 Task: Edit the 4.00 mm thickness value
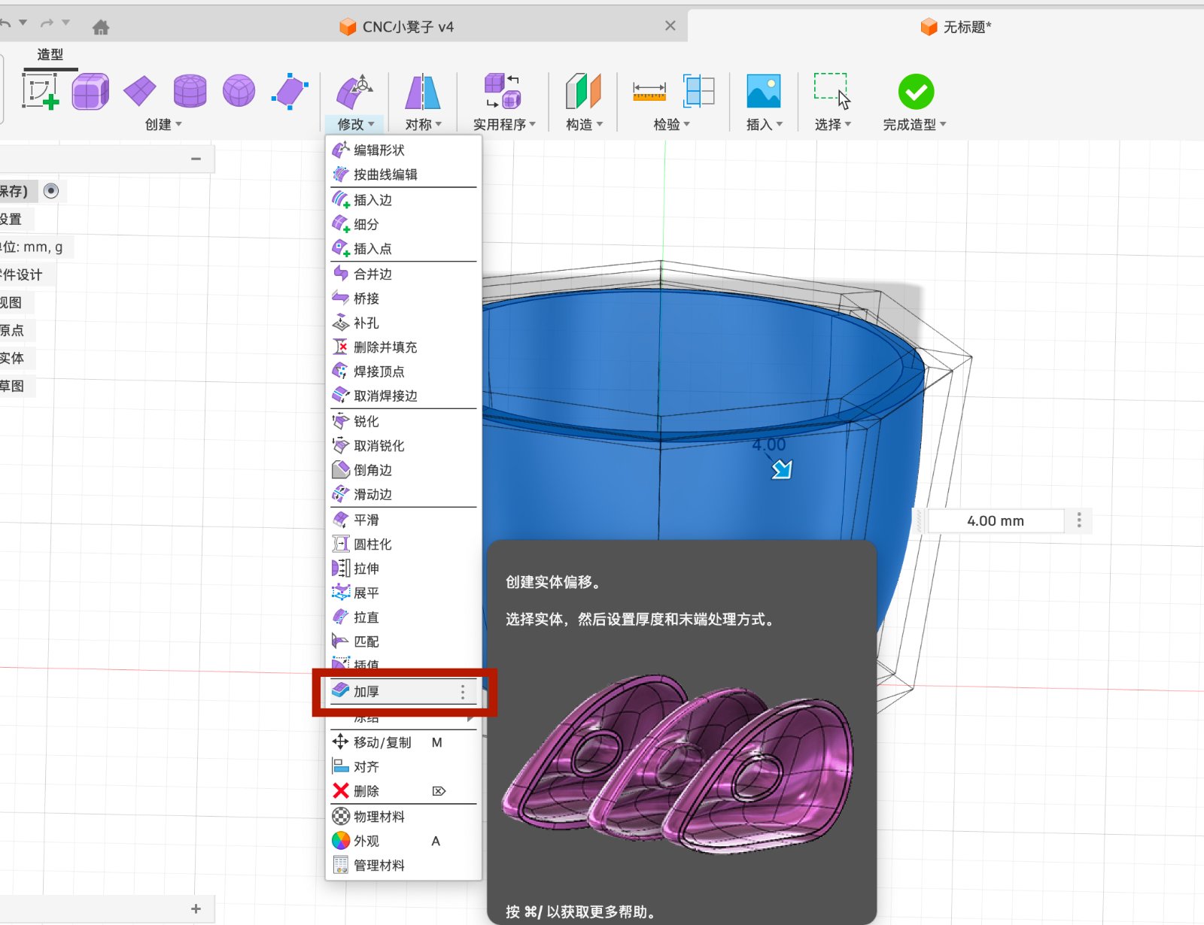point(995,520)
